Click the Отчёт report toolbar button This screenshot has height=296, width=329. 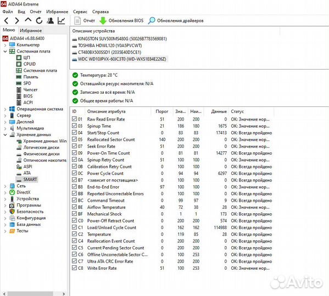click(85, 20)
